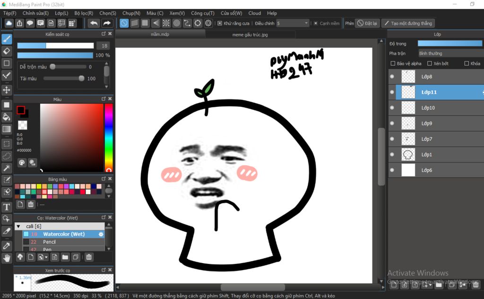The width and height of the screenshot is (484, 299).
Task: Click the rainbow hue bar
Action: point(109,137)
